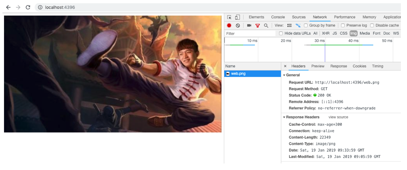Filter requests by CSS

coord(343,33)
